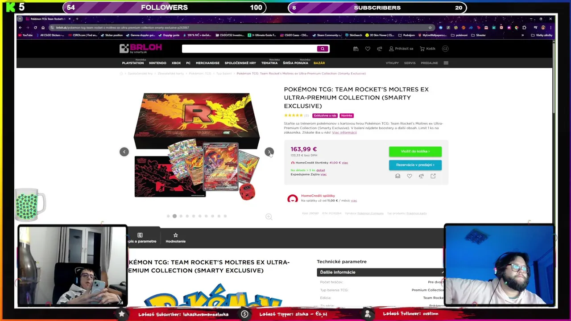Click the magenta search magnifier button

323,49
